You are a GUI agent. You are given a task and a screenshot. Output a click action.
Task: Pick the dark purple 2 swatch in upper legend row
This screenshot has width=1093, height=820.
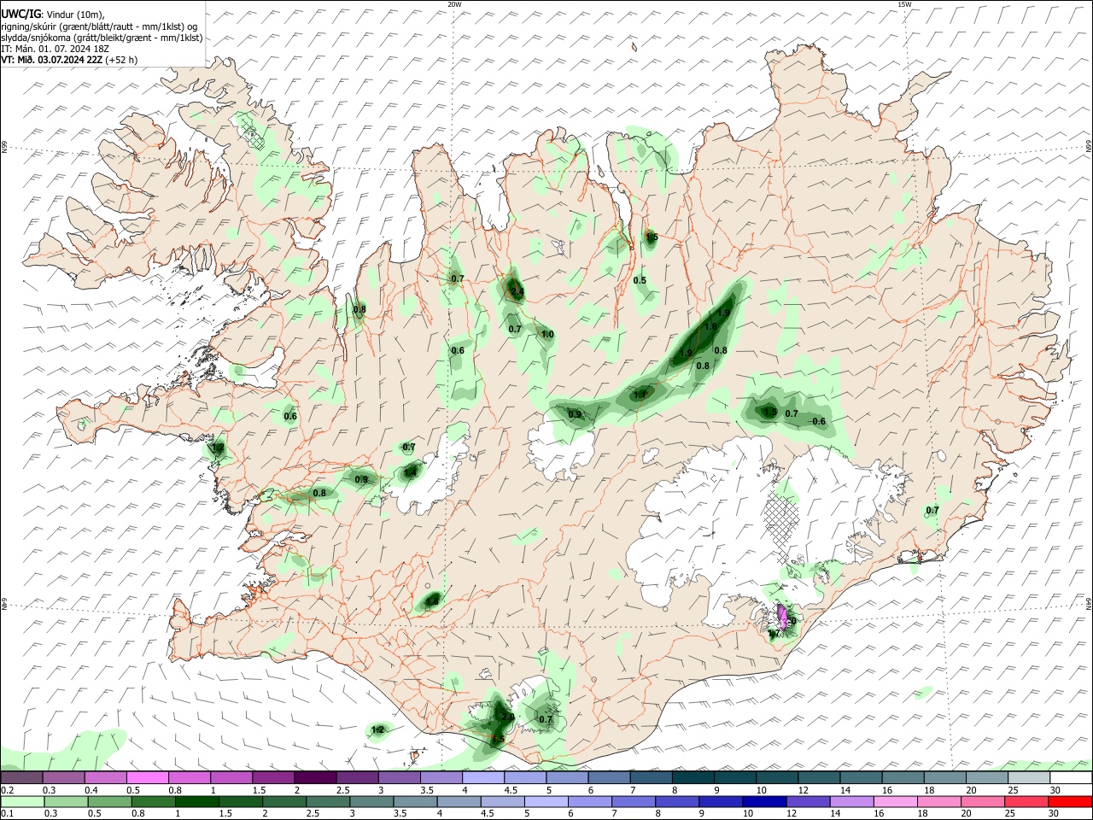(315, 778)
